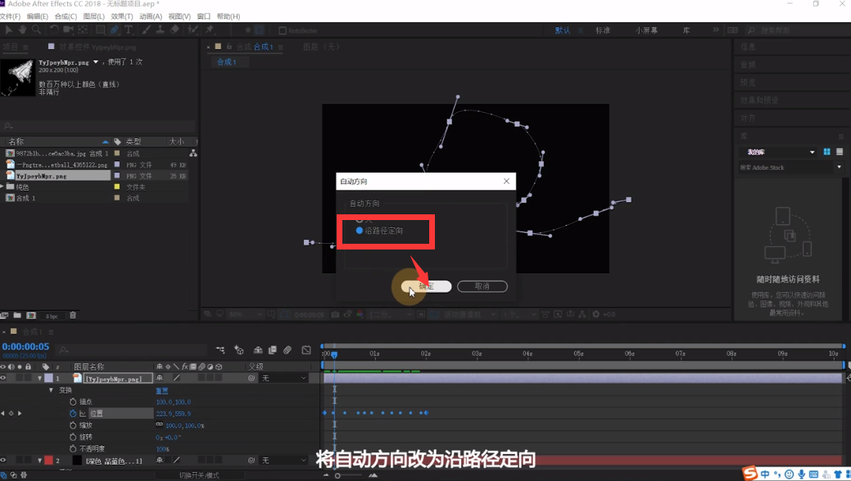Select the Zoom magnifier tool

tap(36, 29)
